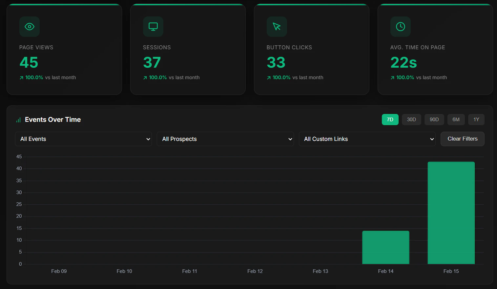Click the clock icon on Avg. Time on Page
This screenshot has height=289, width=497.
400,27
